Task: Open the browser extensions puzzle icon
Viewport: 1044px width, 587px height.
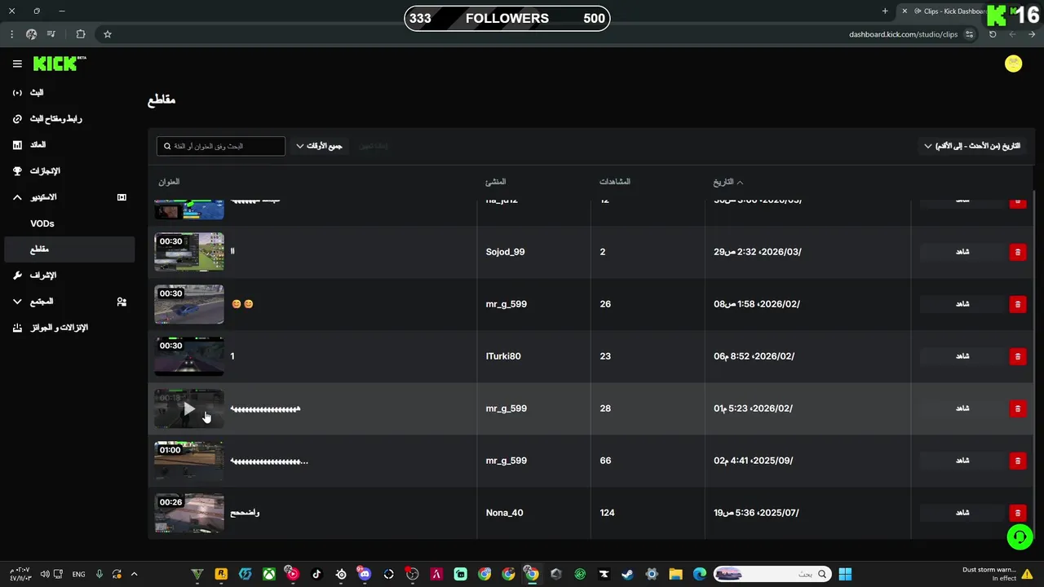Action: click(80, 34)
